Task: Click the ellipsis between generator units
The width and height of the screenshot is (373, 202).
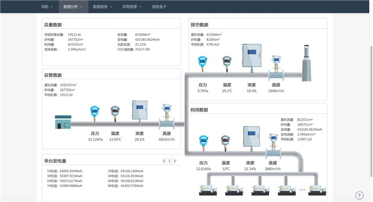Action: (x=302, y=189)
